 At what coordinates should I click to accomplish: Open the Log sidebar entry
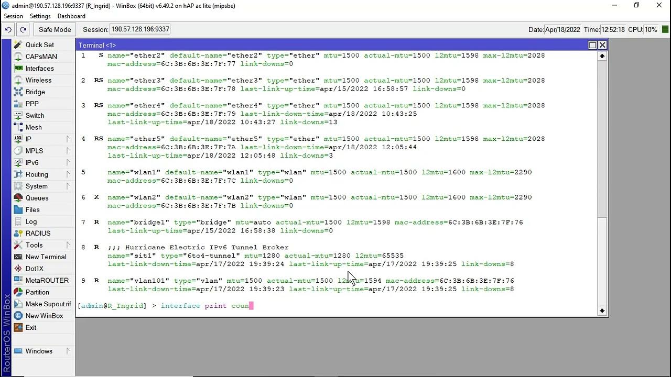(31, 221)
